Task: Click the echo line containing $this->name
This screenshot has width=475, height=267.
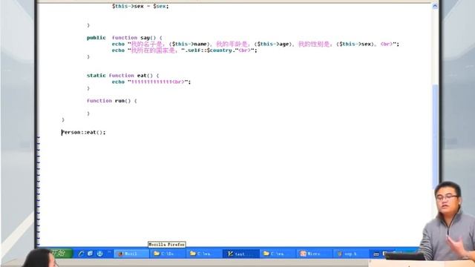Action: tap(255, 44)
